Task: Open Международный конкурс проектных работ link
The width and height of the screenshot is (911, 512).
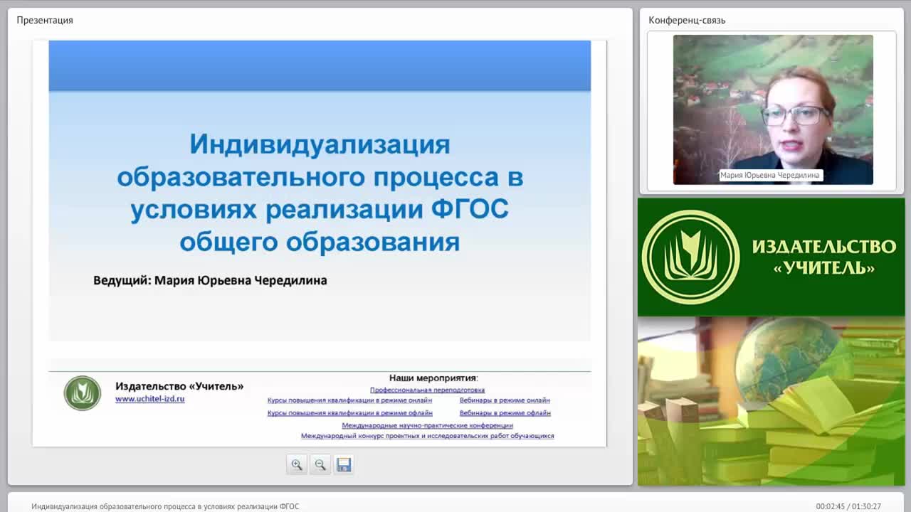Action: coord(427,436)
